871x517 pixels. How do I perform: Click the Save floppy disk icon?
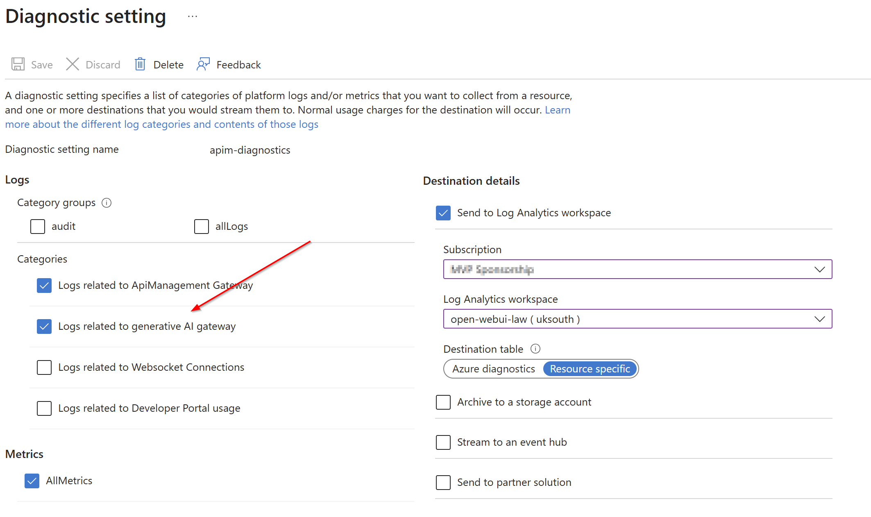[18, 64]
